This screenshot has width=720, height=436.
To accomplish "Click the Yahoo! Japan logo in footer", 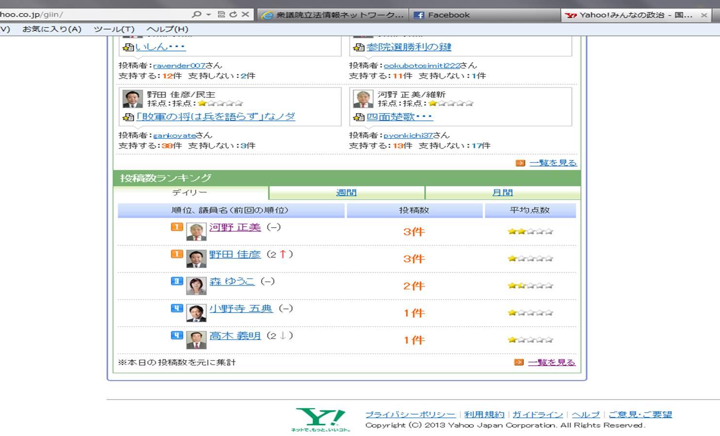I will point(321,419).
